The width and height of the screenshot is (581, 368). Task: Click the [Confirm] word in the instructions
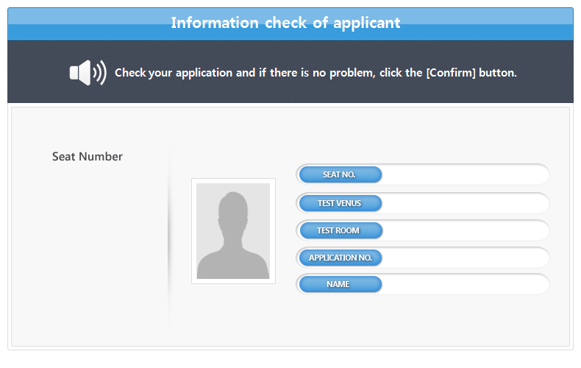[x=450, y=73]
